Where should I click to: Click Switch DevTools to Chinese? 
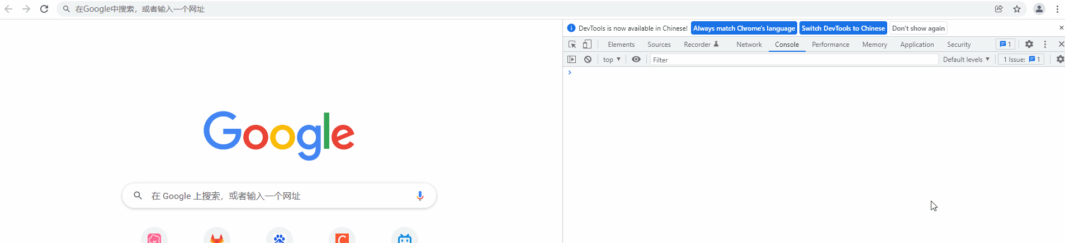(x=843, y=28)
